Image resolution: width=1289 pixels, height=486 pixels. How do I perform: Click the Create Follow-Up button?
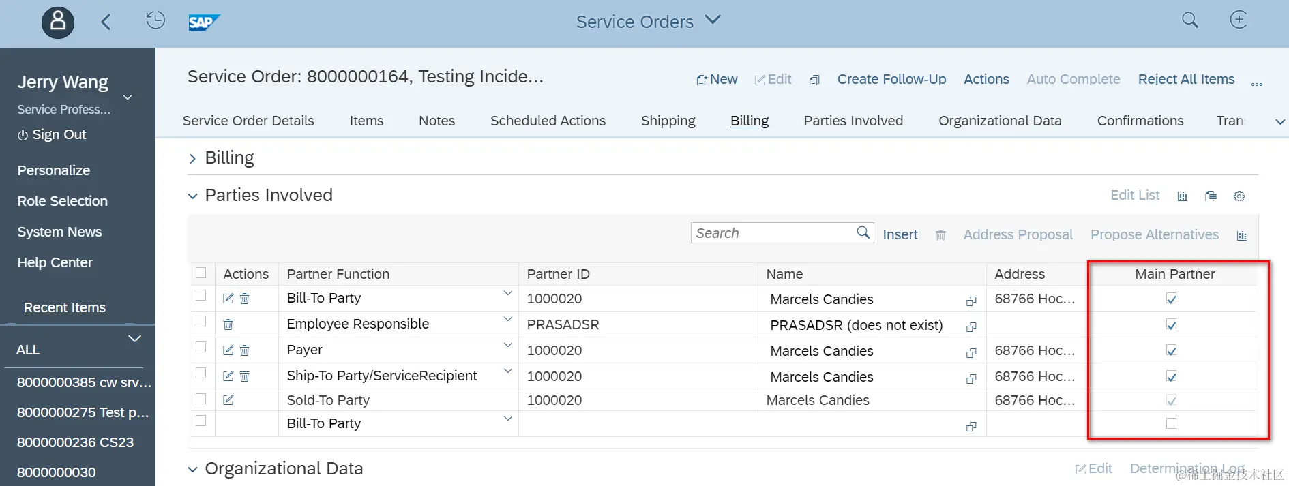tap(891, 79)
